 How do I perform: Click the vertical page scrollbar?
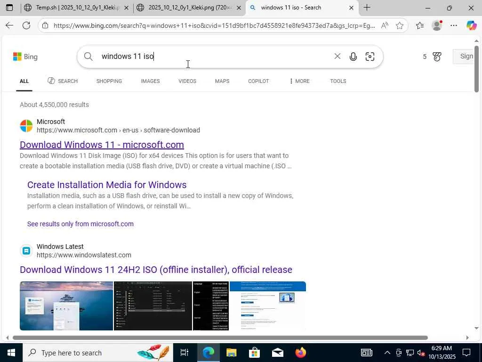point(476,69)
